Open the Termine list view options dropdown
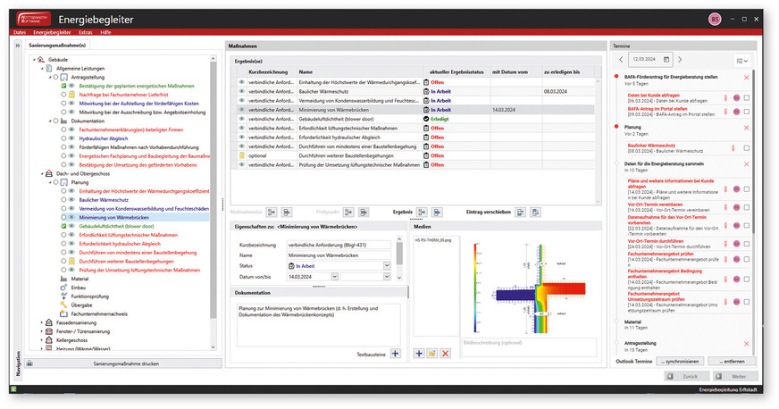 tap(741, 60)
